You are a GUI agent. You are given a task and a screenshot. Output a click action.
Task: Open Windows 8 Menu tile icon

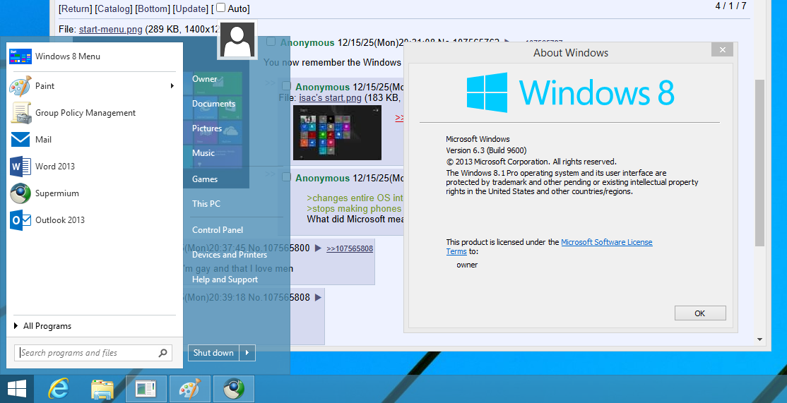tap(20, 56)
